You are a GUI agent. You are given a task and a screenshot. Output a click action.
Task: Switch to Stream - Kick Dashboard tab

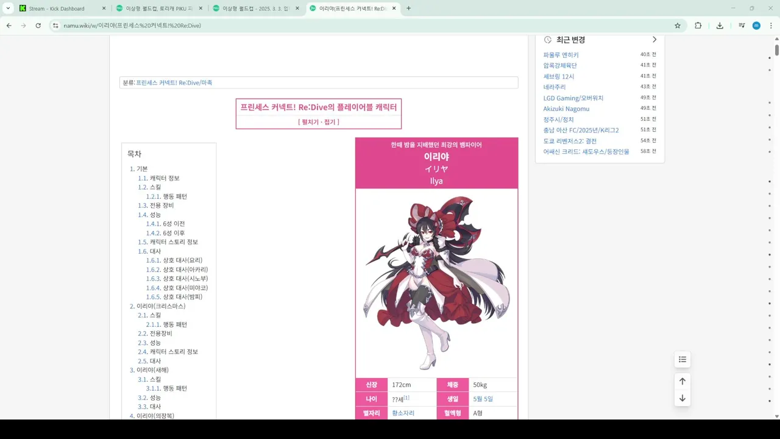pos(57,9)
